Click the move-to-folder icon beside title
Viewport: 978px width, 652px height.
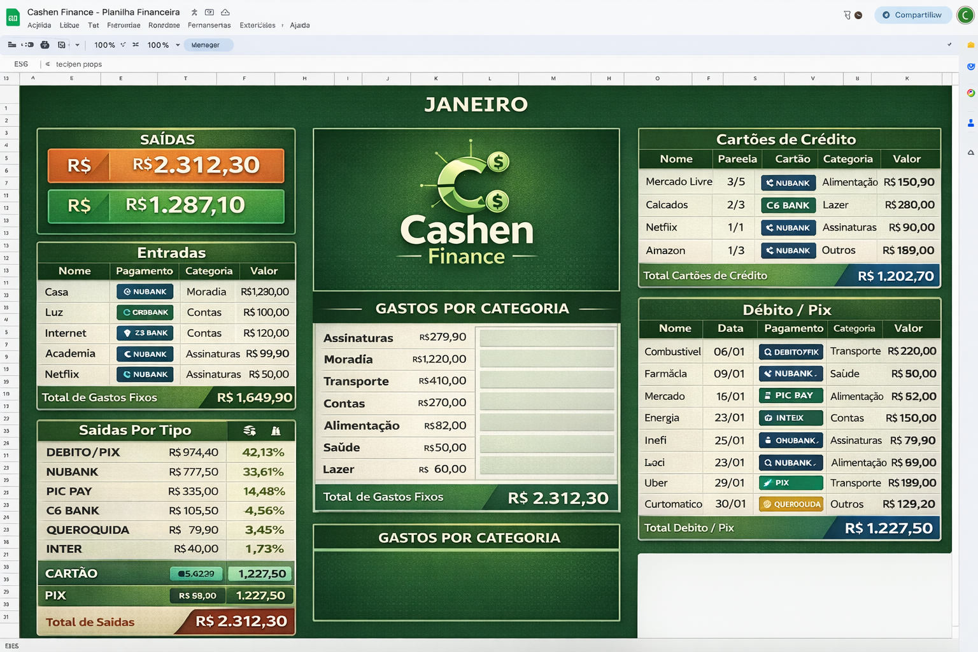tap(209, 12)
